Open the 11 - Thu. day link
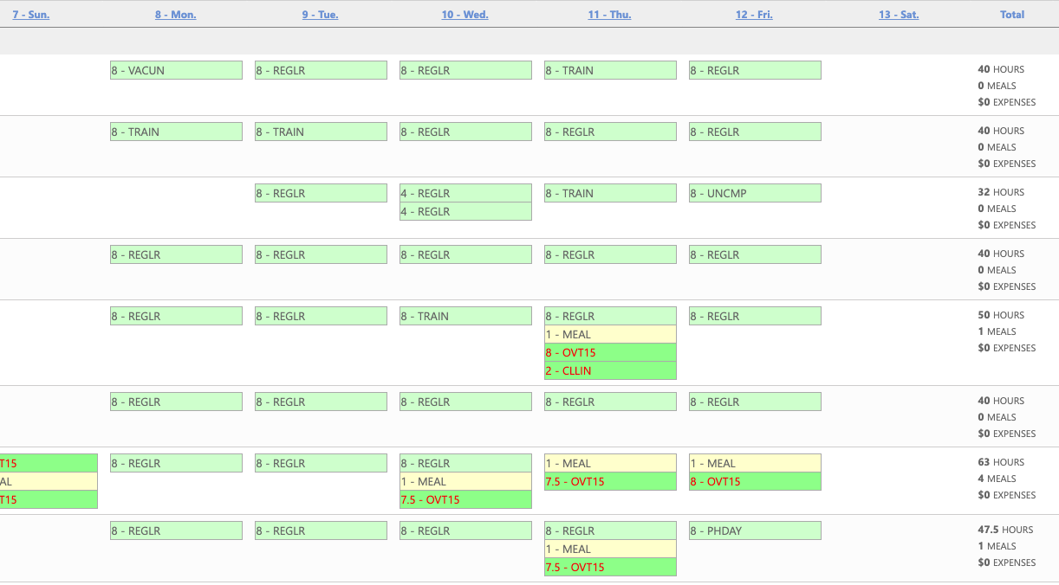1059x585 pixels. pos(609,15)
